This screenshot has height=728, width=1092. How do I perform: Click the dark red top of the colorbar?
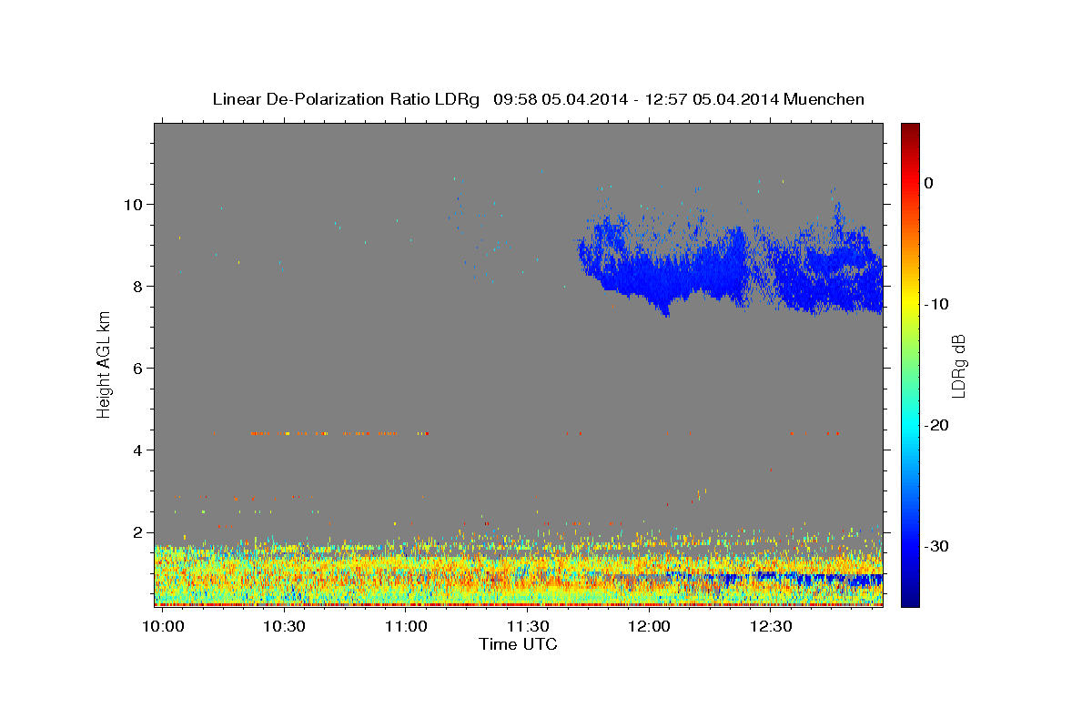click(910, 132)
